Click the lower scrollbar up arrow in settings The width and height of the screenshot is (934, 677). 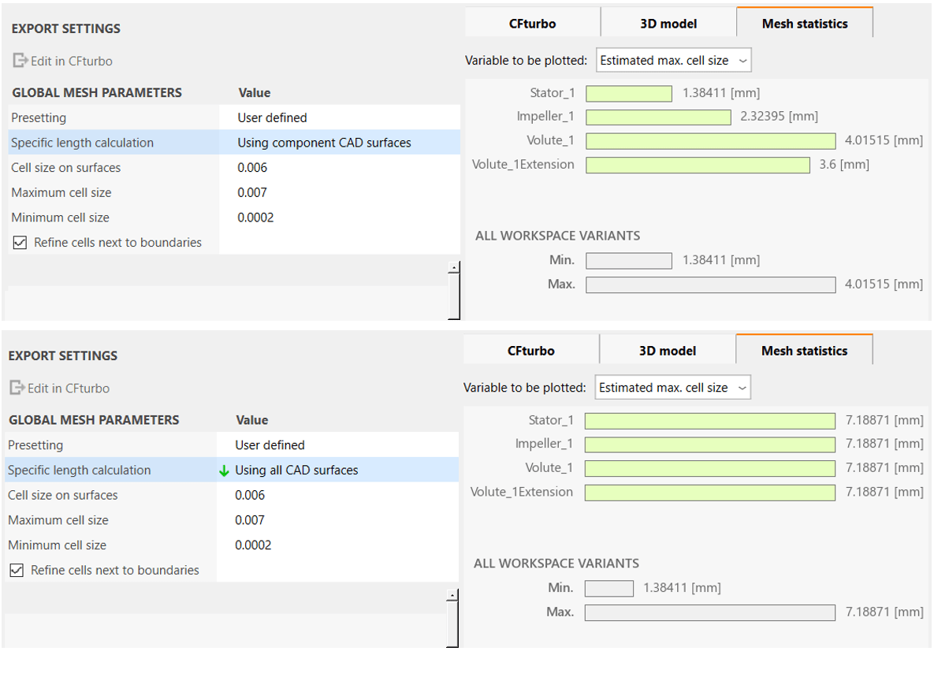452,595
